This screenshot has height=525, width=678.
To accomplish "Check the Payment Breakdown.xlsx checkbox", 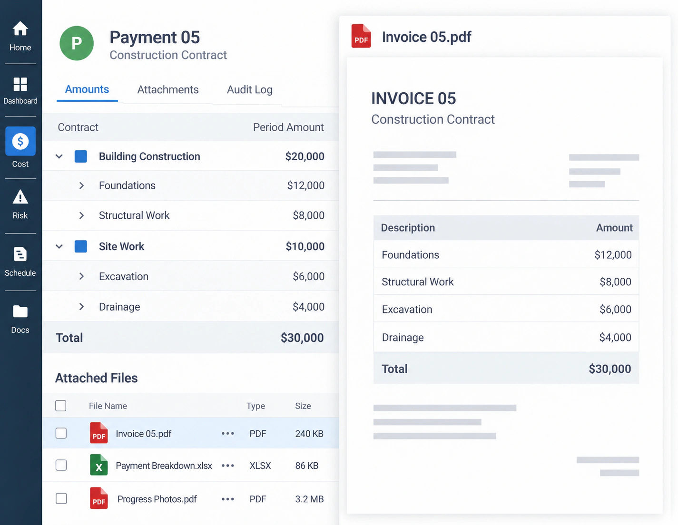I will pos(61,465).
